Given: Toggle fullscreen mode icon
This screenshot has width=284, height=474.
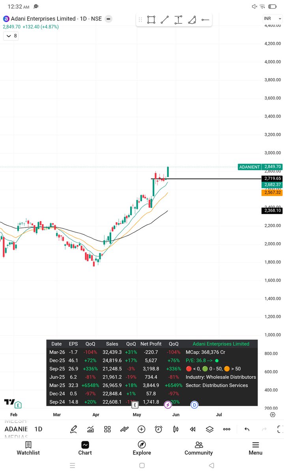Looking at the screenshot, I should pos(280,429).
